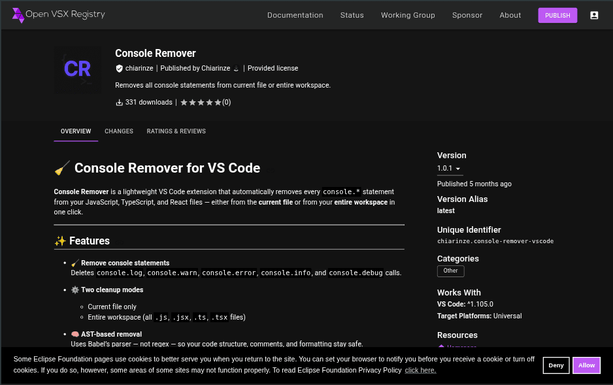613x385 pixels.
Task: Click the Console Remover CR extension icon
Action: 77,69
